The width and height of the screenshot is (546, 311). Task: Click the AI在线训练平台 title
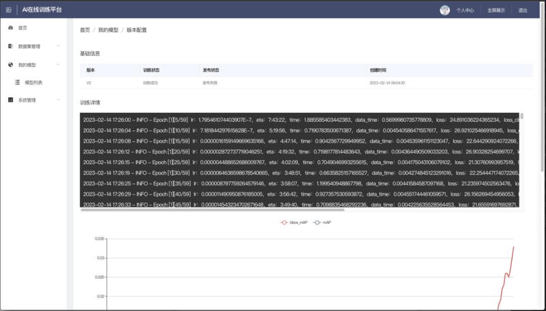42,10
